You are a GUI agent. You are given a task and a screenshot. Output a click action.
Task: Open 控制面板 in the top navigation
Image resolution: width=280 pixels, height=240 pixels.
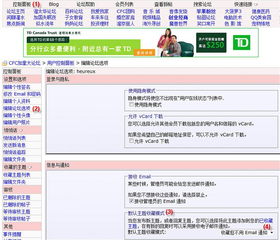click(22, 5)
